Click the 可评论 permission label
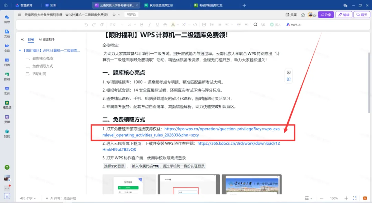The image size is (372, 203). pos(131,15)
